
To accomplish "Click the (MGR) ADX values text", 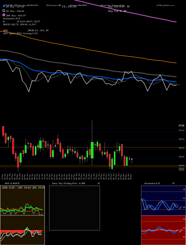I will (38, 30).
